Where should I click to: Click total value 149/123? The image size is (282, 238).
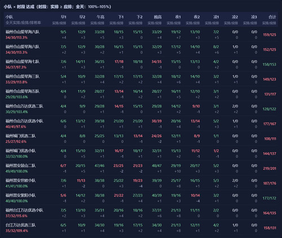point(270,79)
